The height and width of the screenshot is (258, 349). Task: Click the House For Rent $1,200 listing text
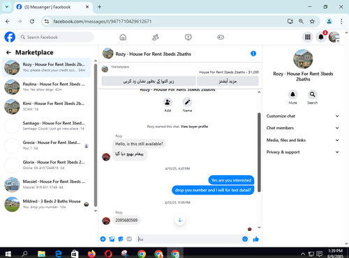pyautogui.click(x=229, y=72)
